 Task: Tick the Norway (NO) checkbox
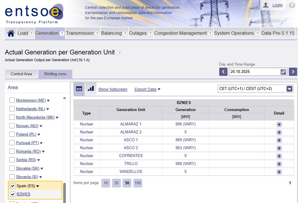[12, 126]
